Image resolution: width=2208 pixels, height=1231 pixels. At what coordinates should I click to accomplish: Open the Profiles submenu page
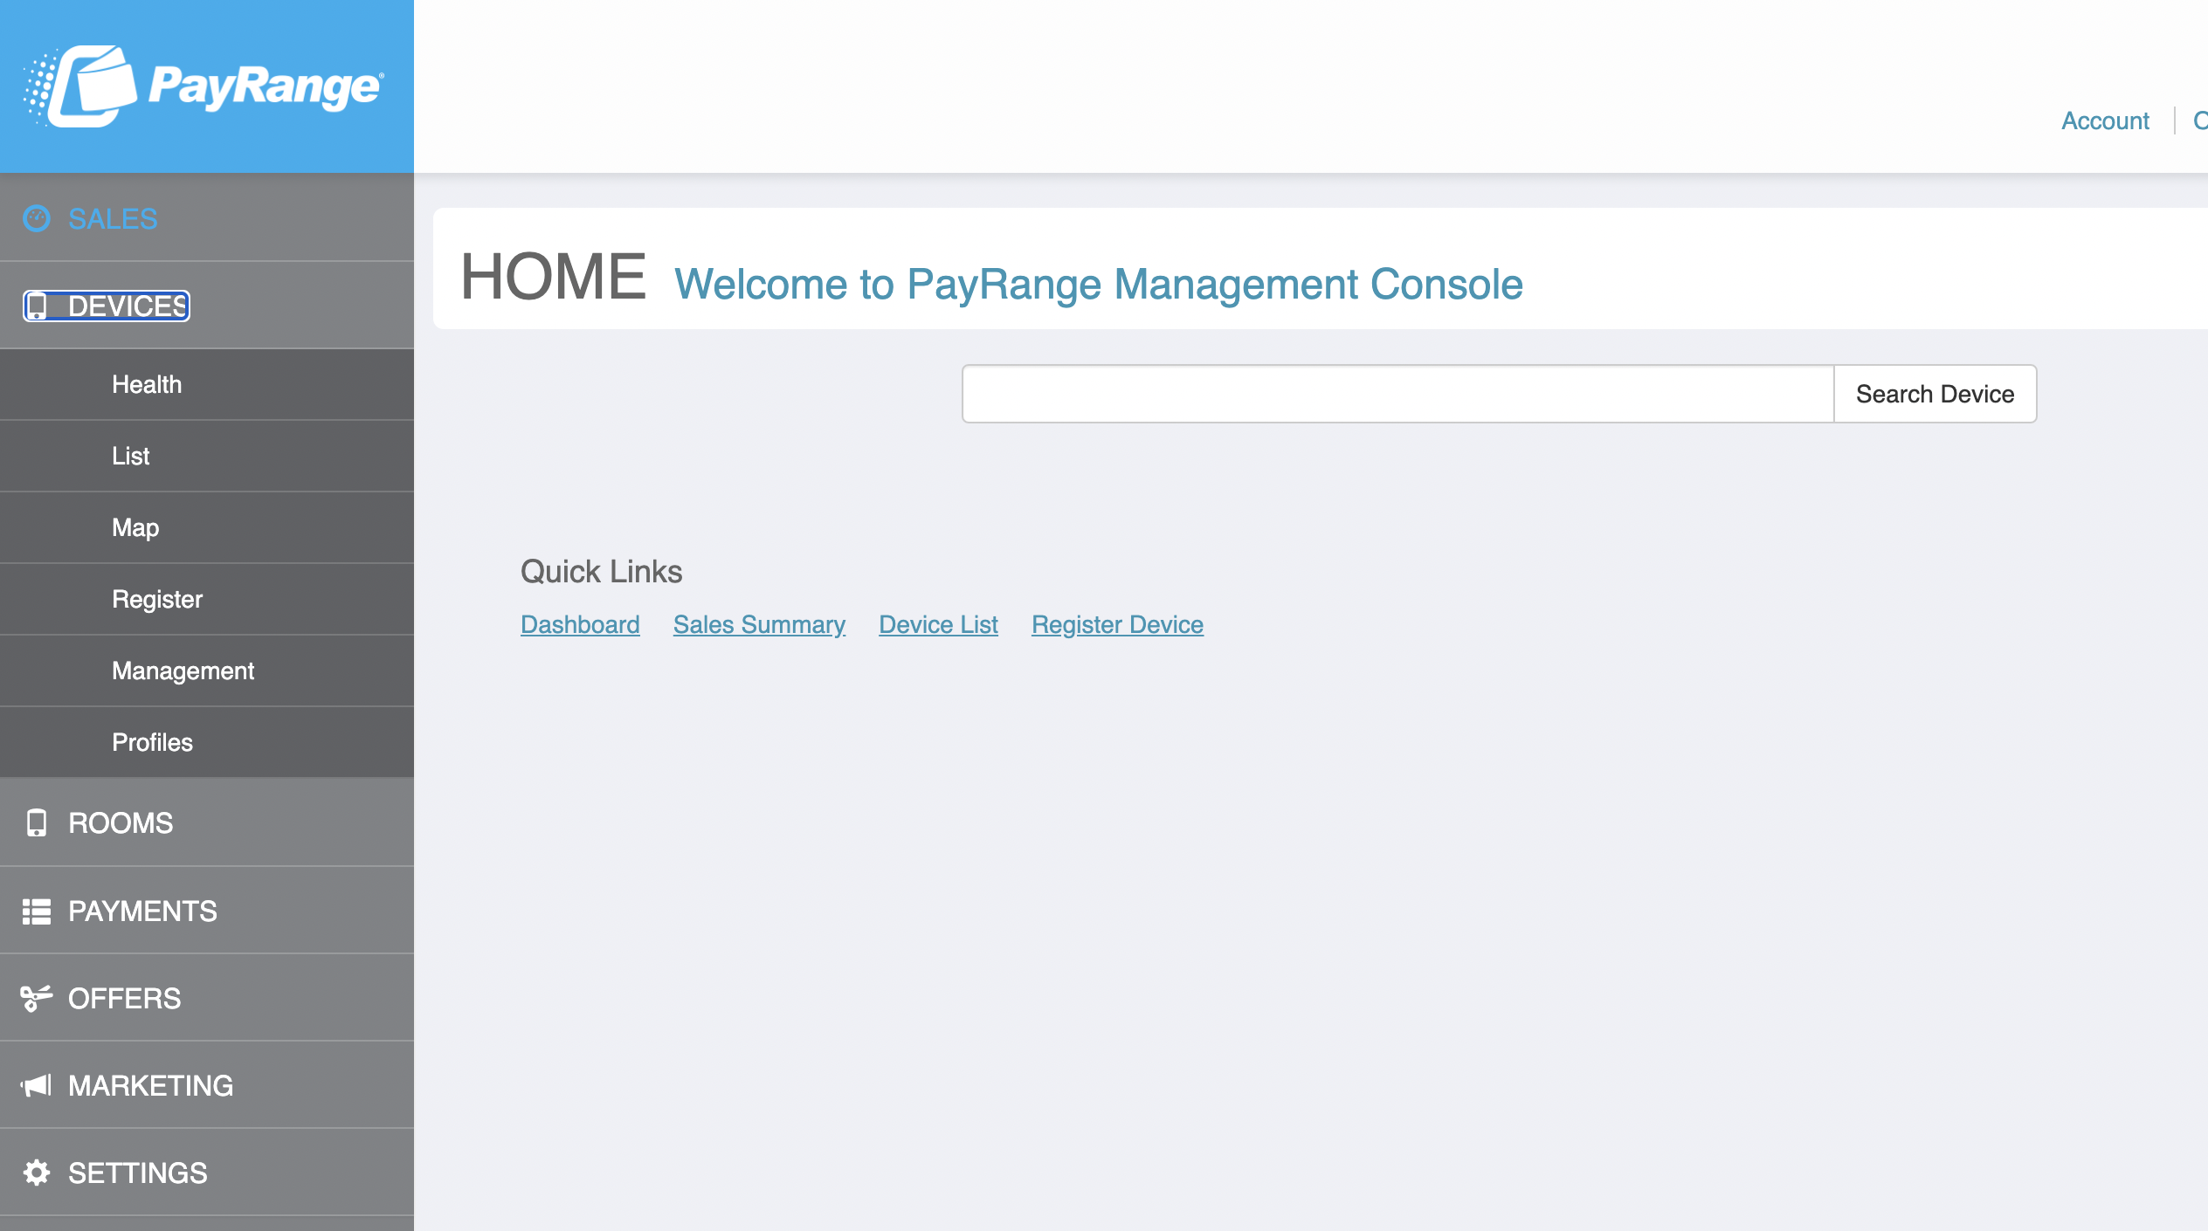tap(152, 741)
